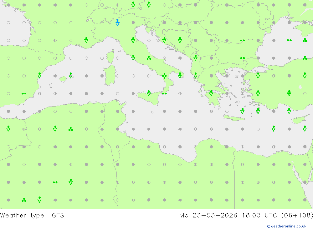Select the shower symbol beside Mallorca island
This screenshot has height=229, width=313.
(71, 75)
